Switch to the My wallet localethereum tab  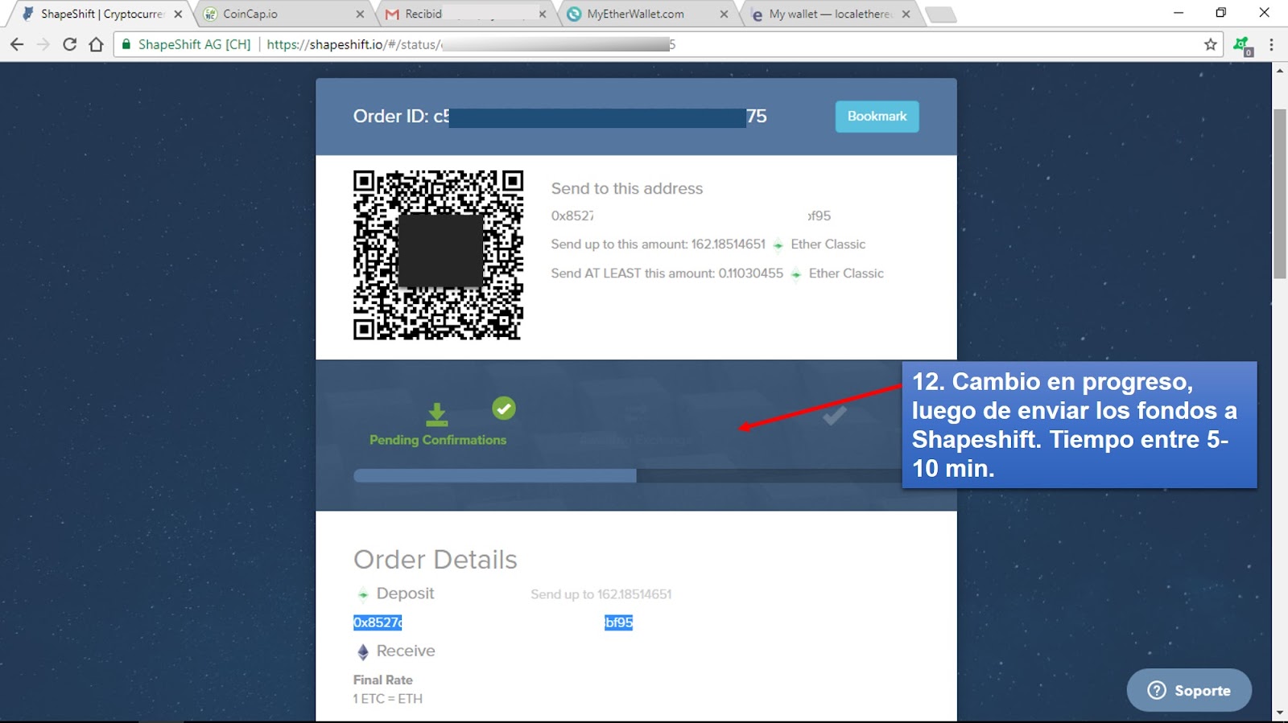(x=829, y=14)
